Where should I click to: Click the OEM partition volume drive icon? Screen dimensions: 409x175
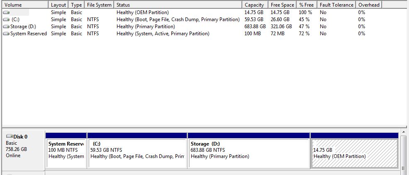[x=6, y=12]
